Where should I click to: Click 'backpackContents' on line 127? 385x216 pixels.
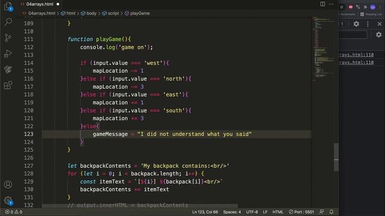[x=106, y=166]
